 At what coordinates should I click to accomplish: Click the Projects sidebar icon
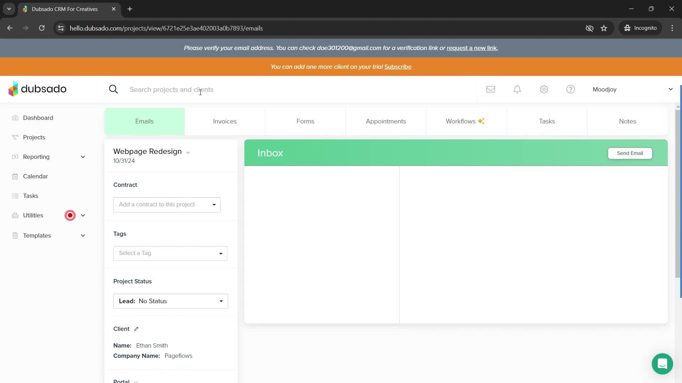(x=15, y=137)
